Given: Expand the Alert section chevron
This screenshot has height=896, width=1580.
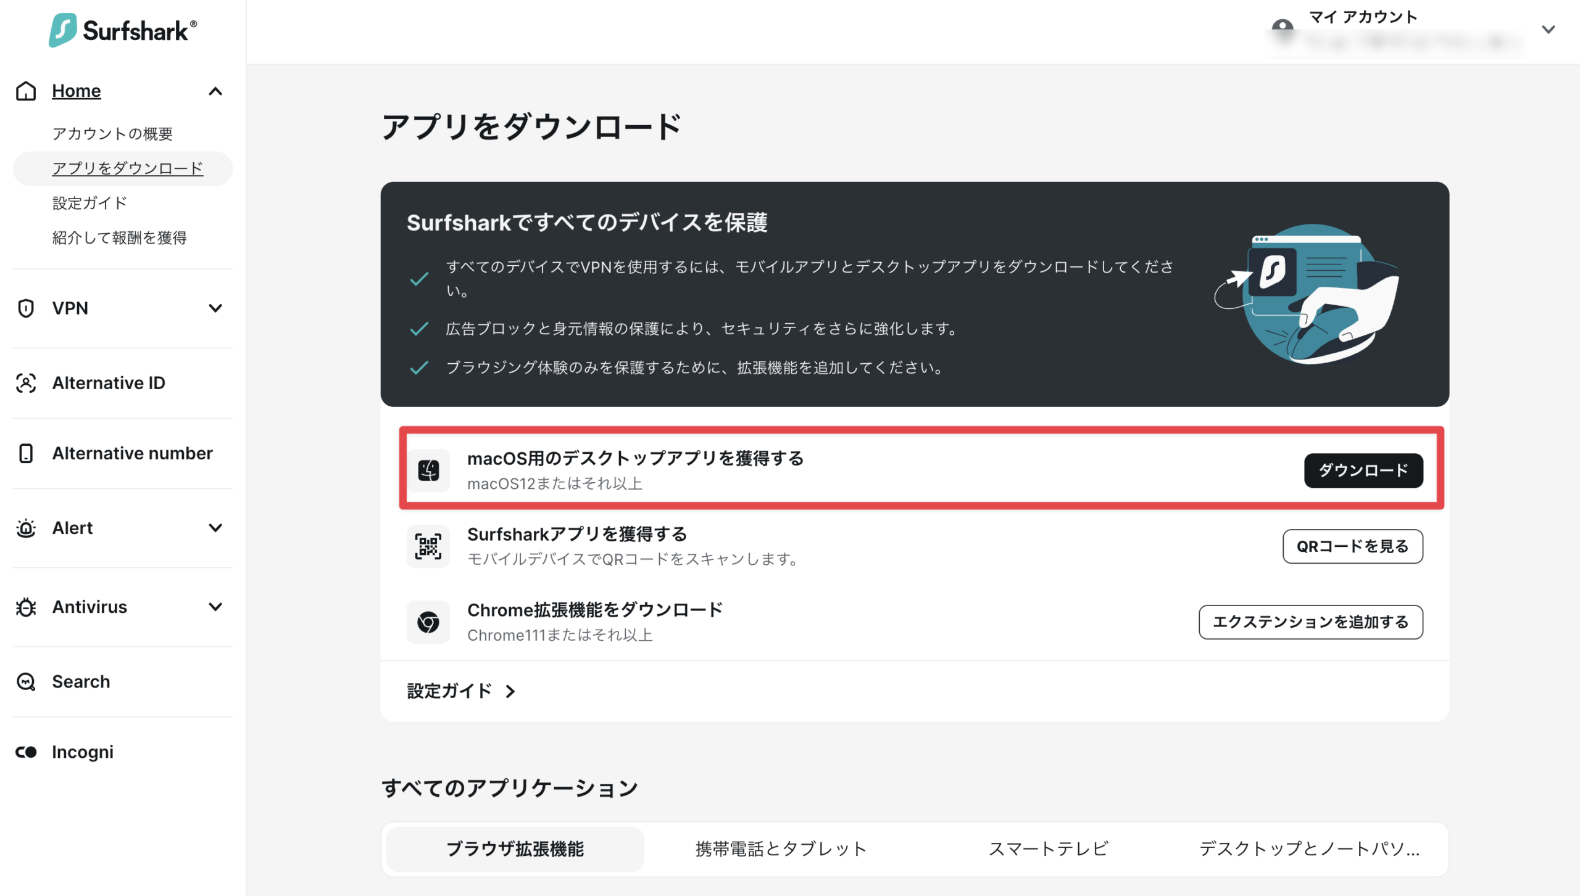Looking at the screenshot, I should pyautogui.click(x=215, y=528).
